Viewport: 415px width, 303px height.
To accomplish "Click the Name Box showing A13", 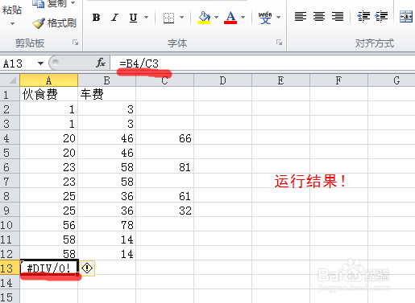I will (19, 63).
